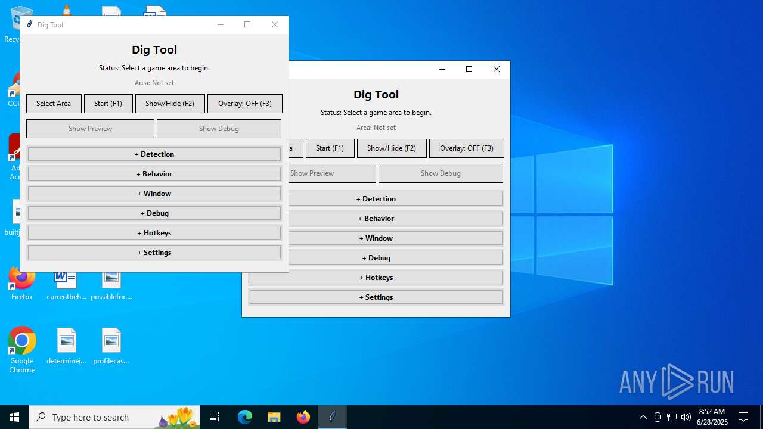Open the Windows Start menu
The image size is (763, 429).
[14, 417]
